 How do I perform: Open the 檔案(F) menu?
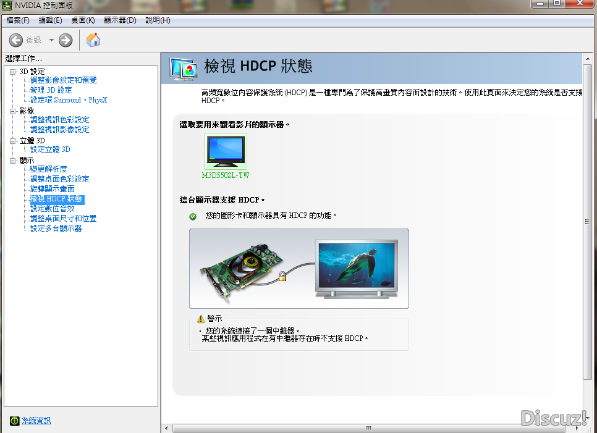(18, 20)
